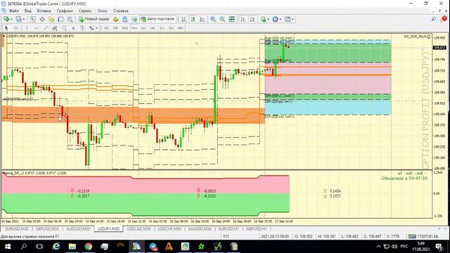Open the Windows Start menu
The width and height of the screenshot is (450, 253).
point(8,247)
